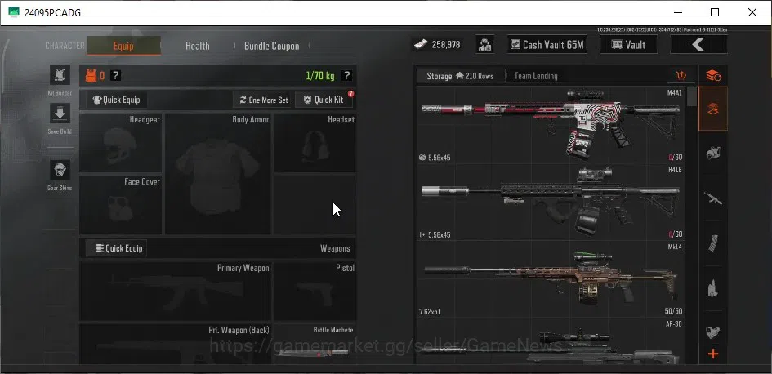Click the 50/50 ammo count on Mk14
772x374 pixels.
(x=673, y=311)
